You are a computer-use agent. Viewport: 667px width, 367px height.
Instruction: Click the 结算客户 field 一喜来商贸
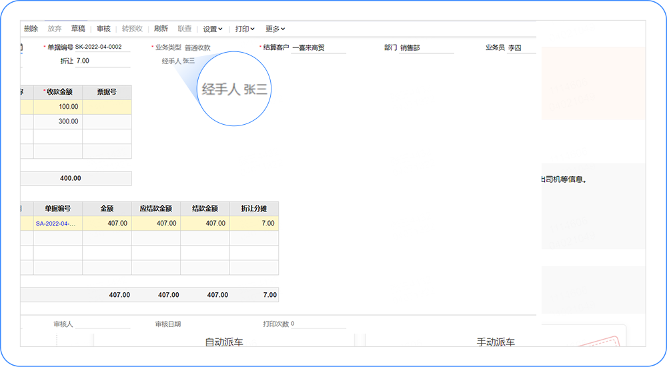tap(318, 48)
